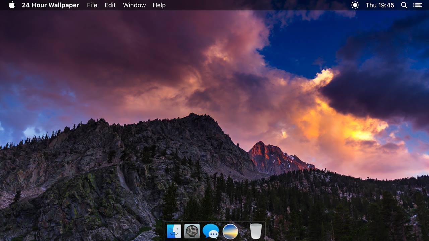This screenshot has width=429, height=241.
Task: Open the 24 Hour Wallpaper sun status icon
Action: [x=355, y=5]
